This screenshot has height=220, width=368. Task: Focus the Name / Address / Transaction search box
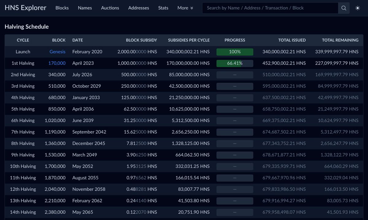pyautogui.click(x=270, y=8)
